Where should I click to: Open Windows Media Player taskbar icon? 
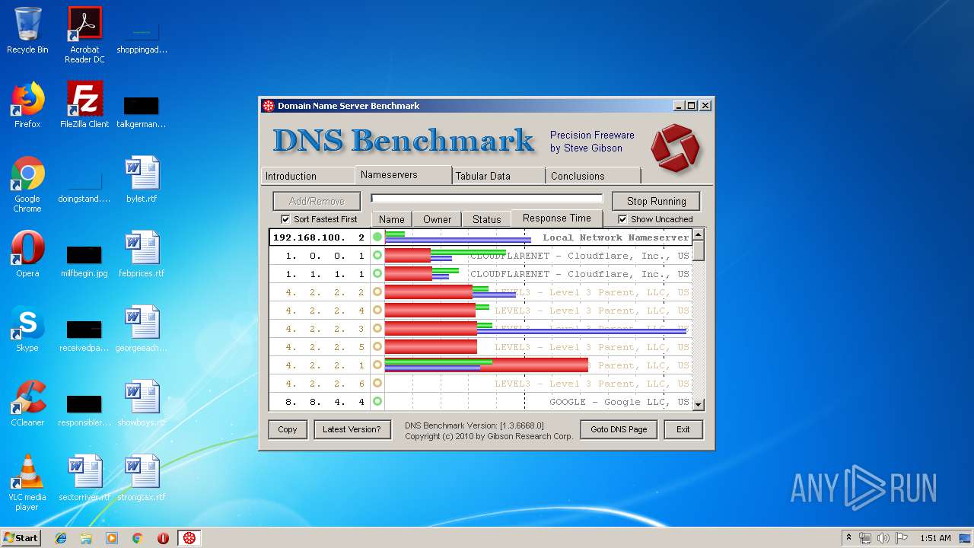pyautogui.click(x=112, y=538)
